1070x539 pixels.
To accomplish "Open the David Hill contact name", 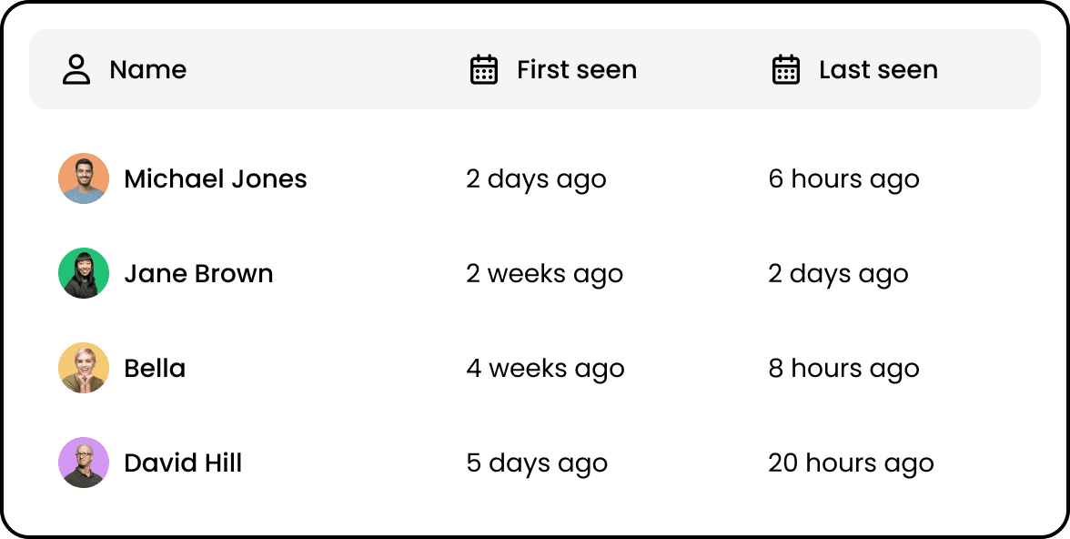I will pos(183,463).
